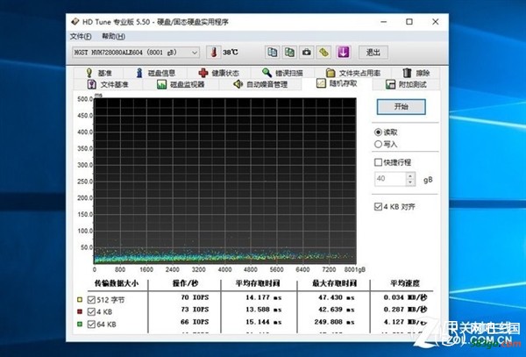The image size is (526, 357).
Task: Click the copy text to clipboard icon
Action: pos(273,53)
